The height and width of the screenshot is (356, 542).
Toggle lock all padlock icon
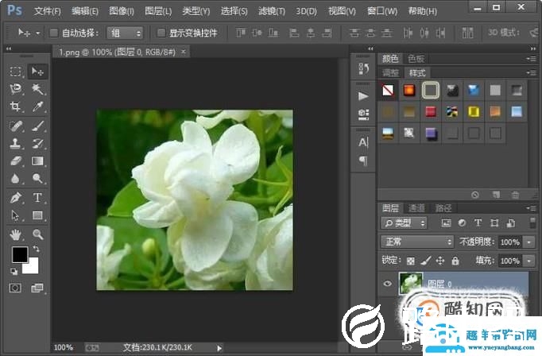(x=455, y=261)
